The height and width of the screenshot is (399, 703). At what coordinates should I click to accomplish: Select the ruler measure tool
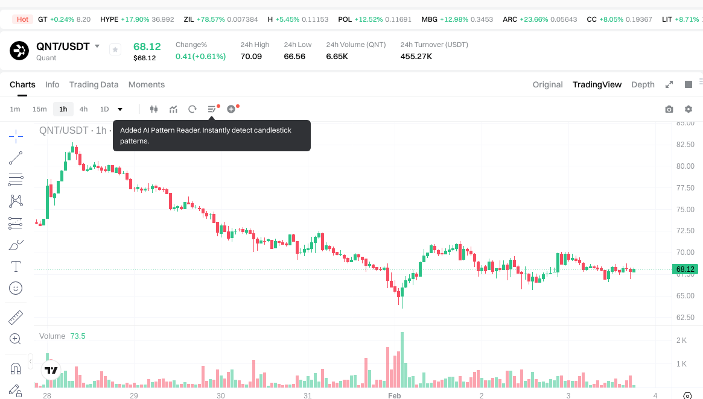pos(16,317)
